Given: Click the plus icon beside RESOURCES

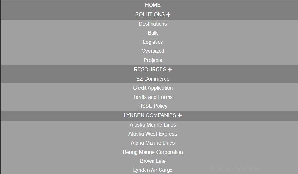Looking at the screenshot, I should (x=170, y=70).
